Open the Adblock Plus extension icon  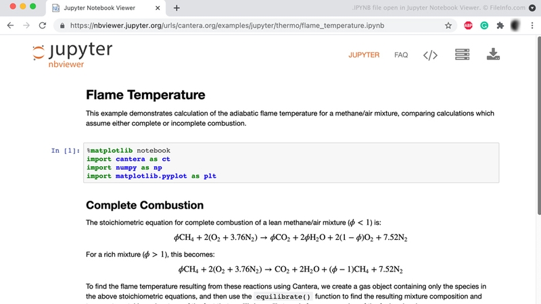click(x=468, y=26)
